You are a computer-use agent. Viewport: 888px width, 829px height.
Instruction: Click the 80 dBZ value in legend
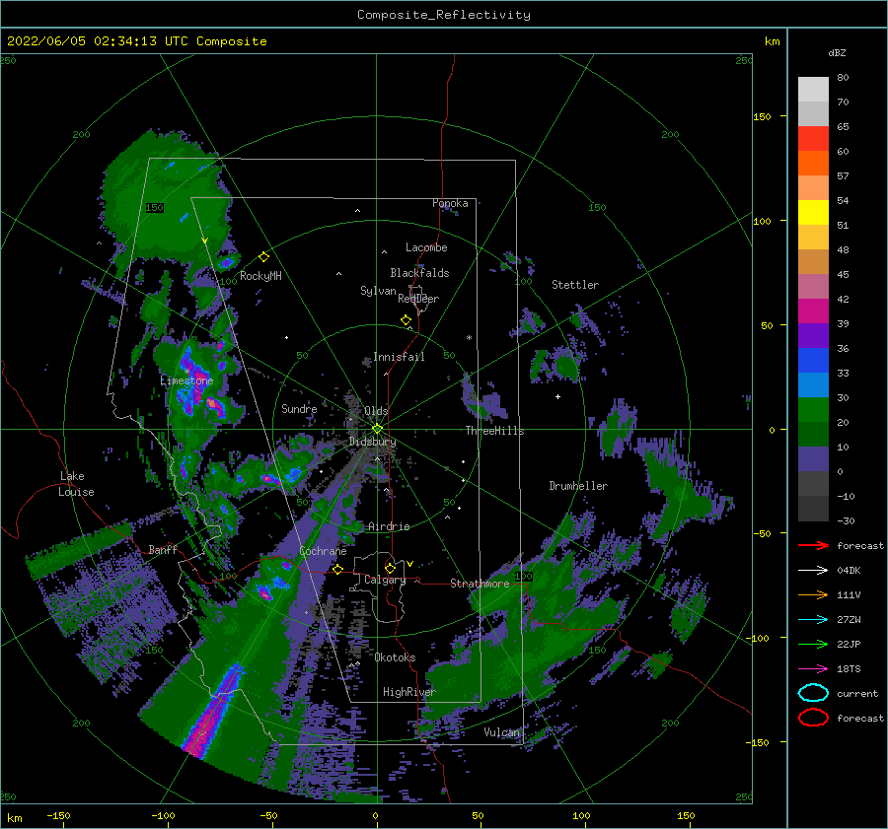click(843, 78)
